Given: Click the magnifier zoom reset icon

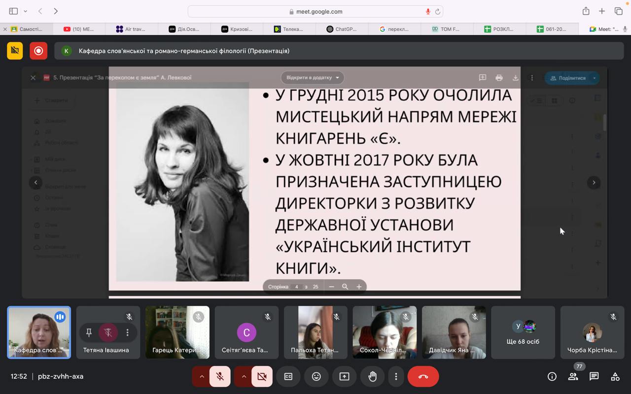Looking at the screenshot, I should coord(345,287).
